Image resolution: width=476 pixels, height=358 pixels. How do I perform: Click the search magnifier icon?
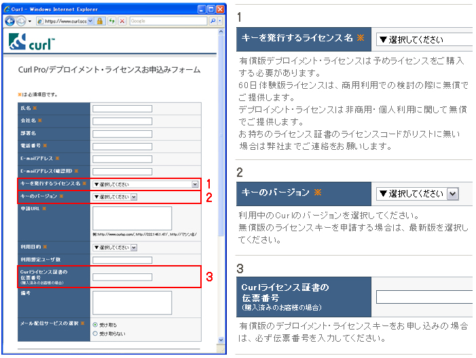(213, 21)
